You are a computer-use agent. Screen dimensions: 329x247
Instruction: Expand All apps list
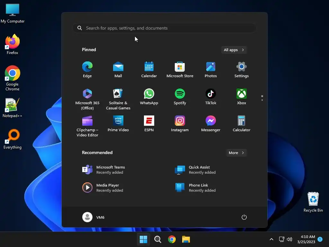coord(234,50)
